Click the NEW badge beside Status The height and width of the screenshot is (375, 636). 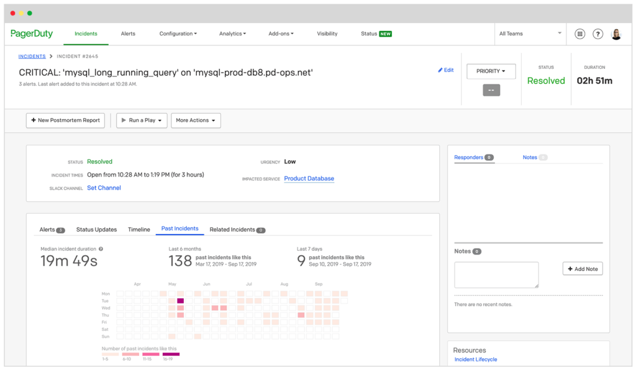(x=385, y=34)
